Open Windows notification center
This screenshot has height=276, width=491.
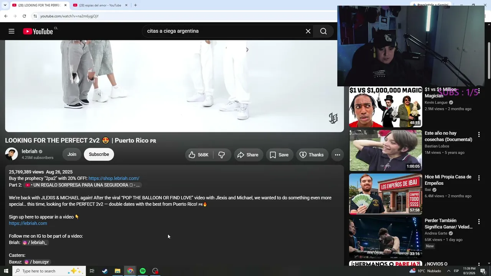[x=483, y=271]
